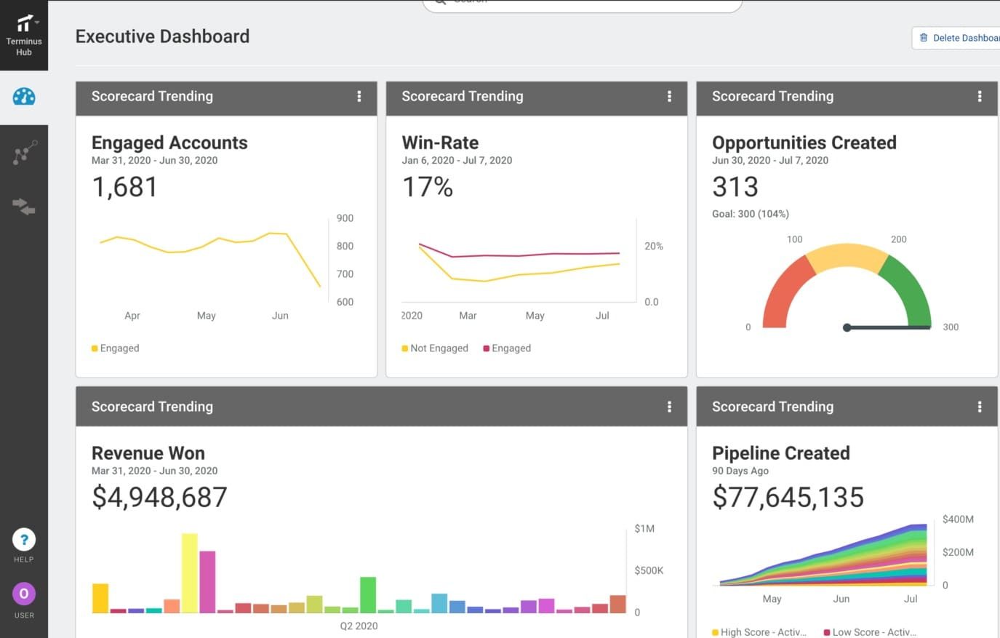Open the Revenue Won card options menu

(x=670, y=408)
